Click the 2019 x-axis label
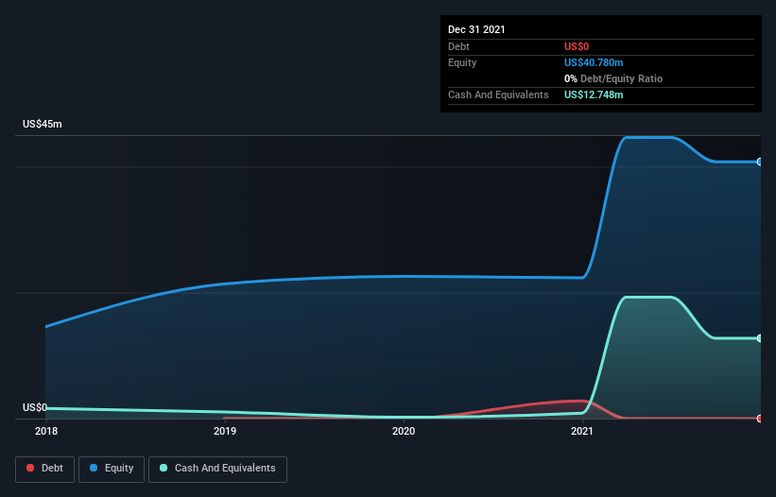 click(225, 431)
